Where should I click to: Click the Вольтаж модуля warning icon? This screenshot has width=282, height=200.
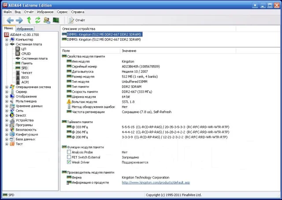click(x=69, y=102)
